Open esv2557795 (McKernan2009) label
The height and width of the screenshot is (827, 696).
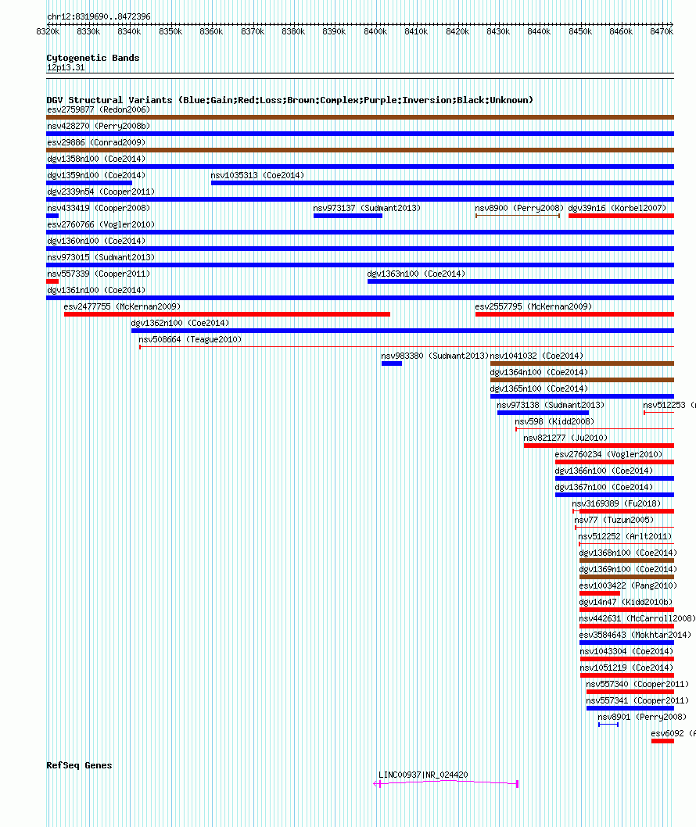533,306
